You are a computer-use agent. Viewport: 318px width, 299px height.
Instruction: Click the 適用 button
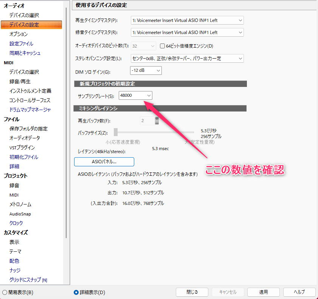tap(263, 292)
